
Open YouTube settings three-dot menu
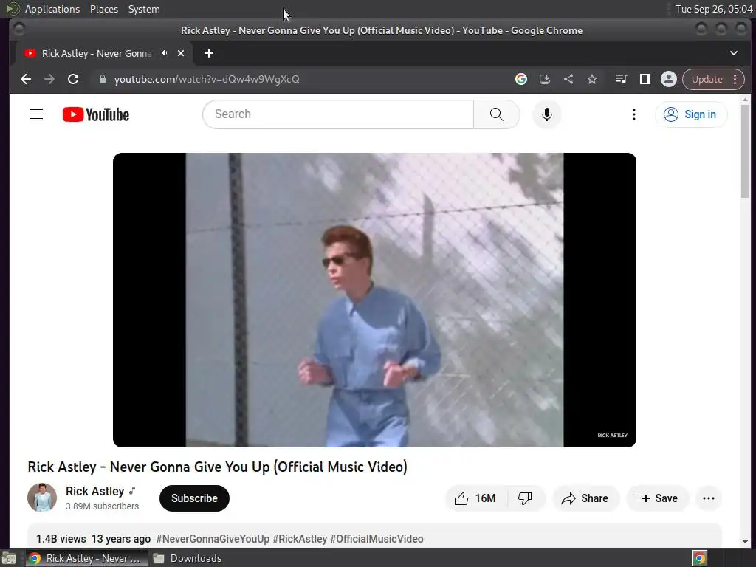[634, 114]
